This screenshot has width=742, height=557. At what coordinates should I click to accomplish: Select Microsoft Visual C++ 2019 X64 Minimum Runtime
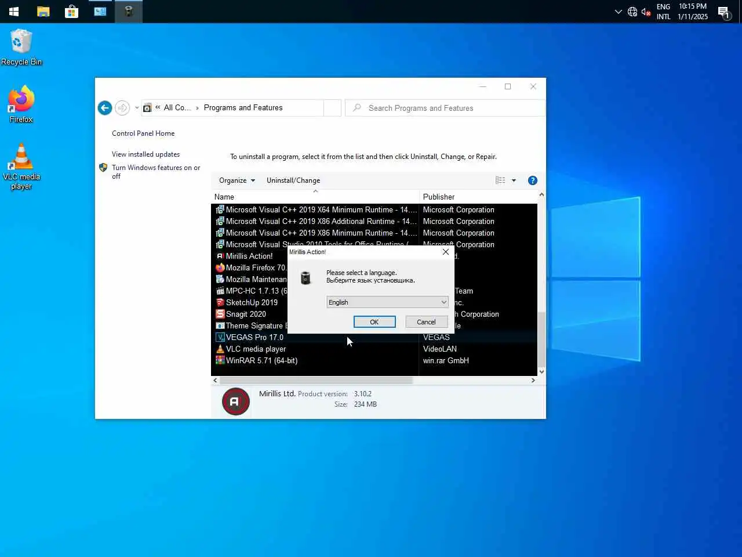click(374, 209)
